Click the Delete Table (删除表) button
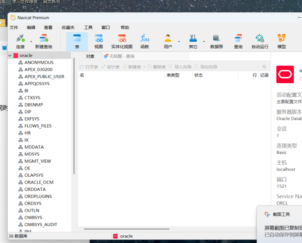 (x=156, y=67)
